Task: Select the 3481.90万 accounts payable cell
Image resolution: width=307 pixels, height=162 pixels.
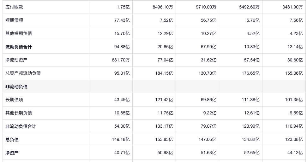Action: 292,7
